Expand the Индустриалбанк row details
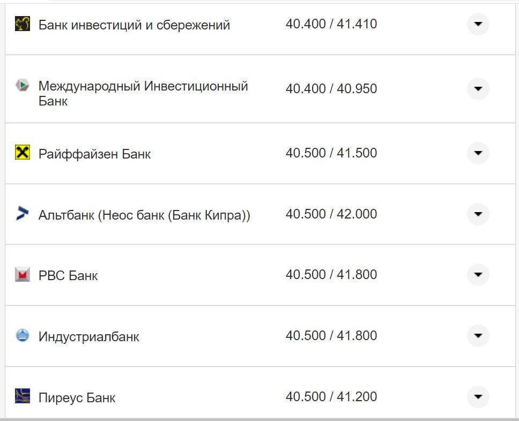Image resolution: width=519 pixels, height=421 pixels. click(x=477, y=336)
